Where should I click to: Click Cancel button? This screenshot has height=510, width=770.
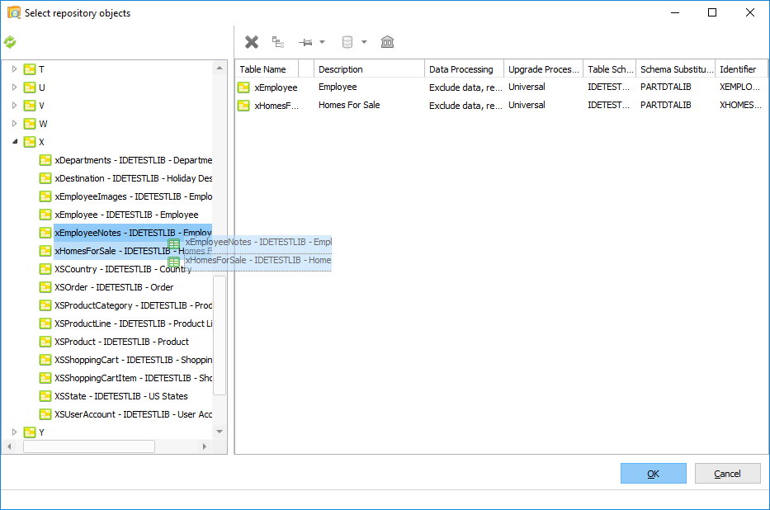727,474
